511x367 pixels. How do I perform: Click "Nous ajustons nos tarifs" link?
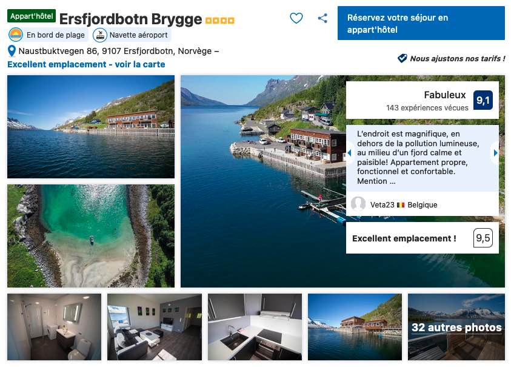pyautogui.click(x=457, y=59)
